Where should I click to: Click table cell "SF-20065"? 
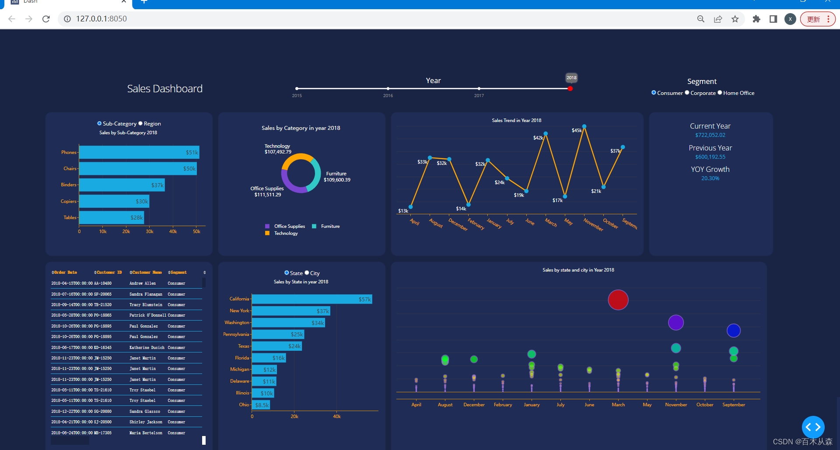click(103, 294)
